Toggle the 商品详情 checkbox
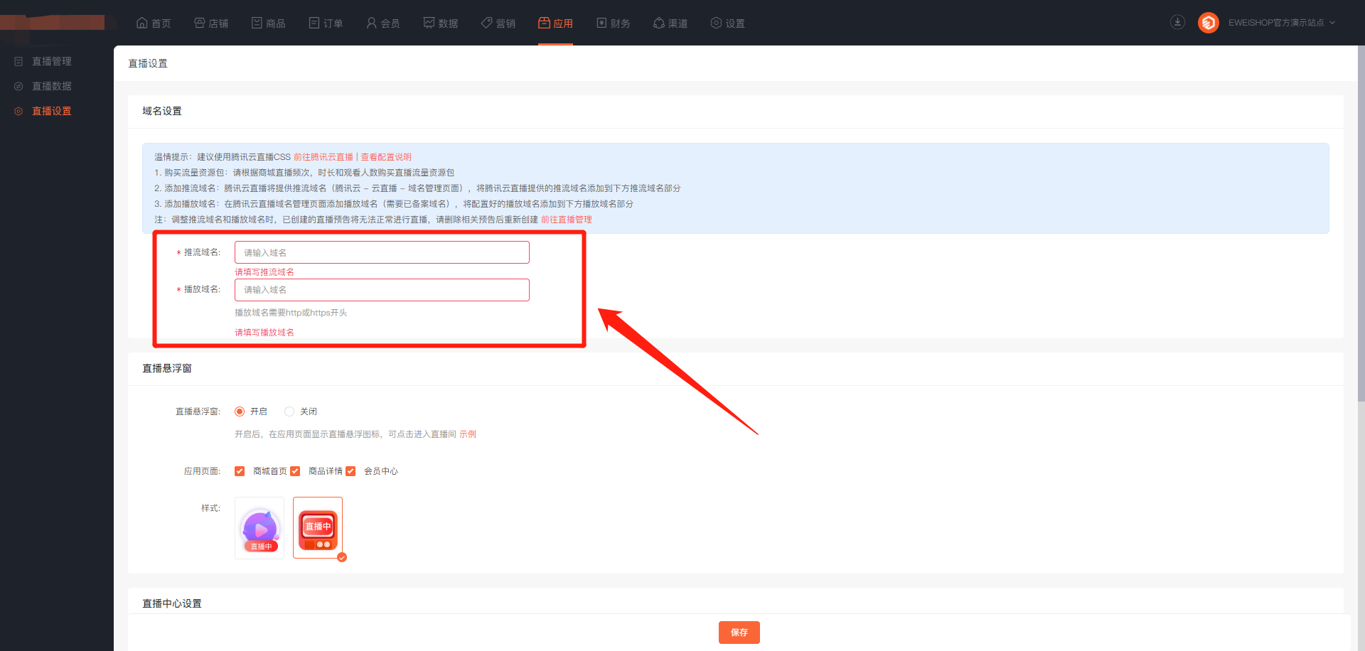 (x=295, y=471)
